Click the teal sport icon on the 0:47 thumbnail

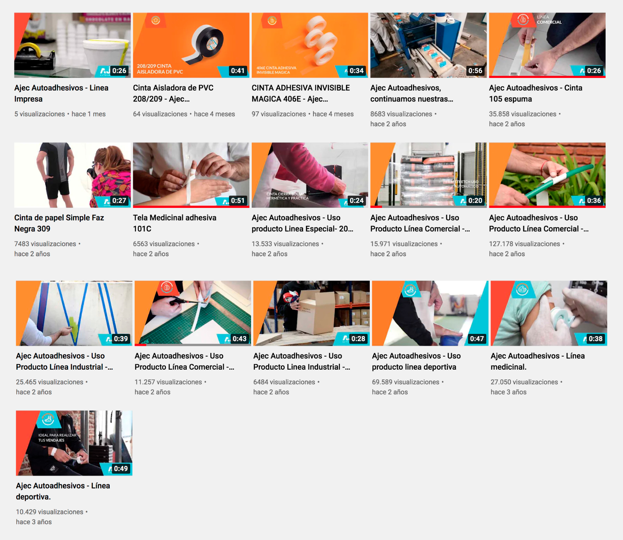point(410,289)
